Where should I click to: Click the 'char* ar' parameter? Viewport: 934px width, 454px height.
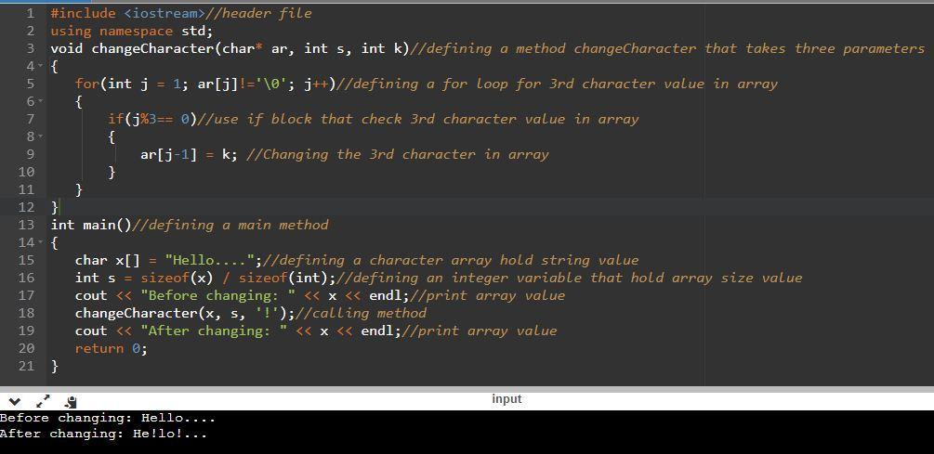[255, 48]
